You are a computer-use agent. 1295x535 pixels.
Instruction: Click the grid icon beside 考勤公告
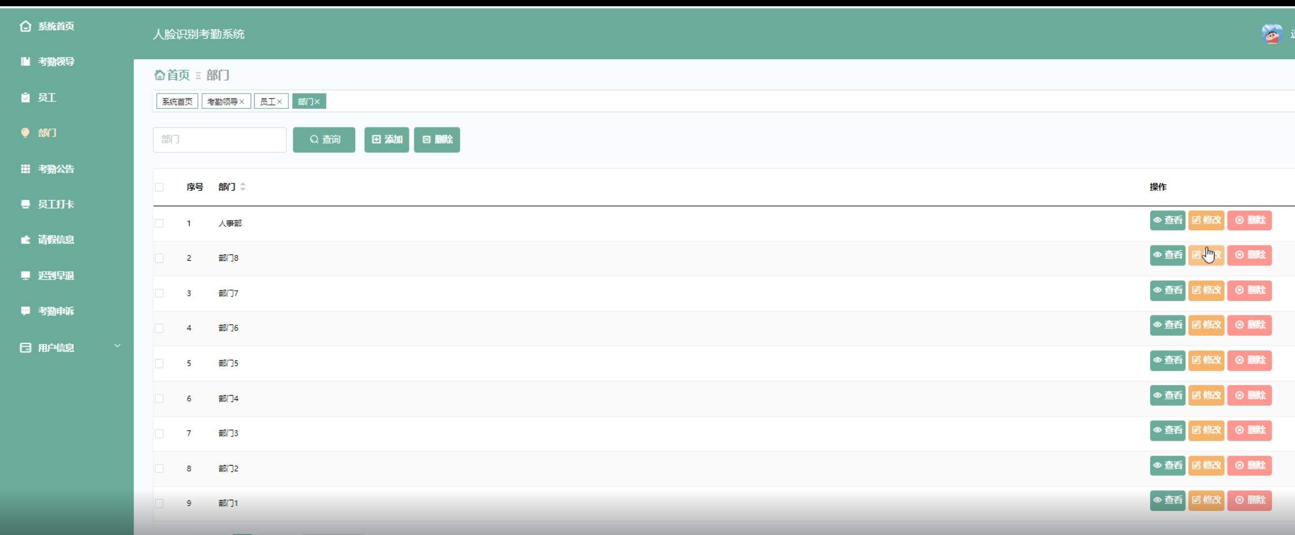[x=25, y=169]
